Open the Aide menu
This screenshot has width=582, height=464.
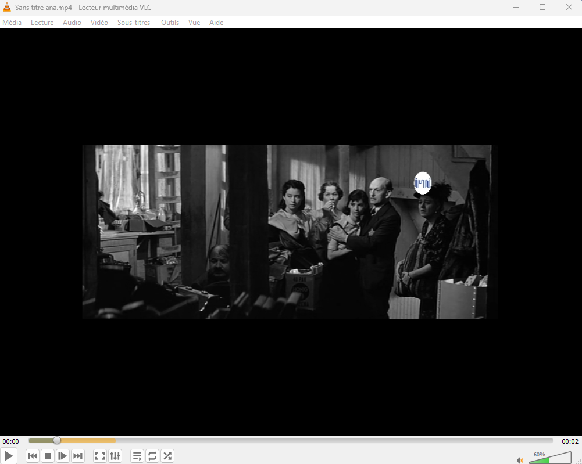click(216, 23)
